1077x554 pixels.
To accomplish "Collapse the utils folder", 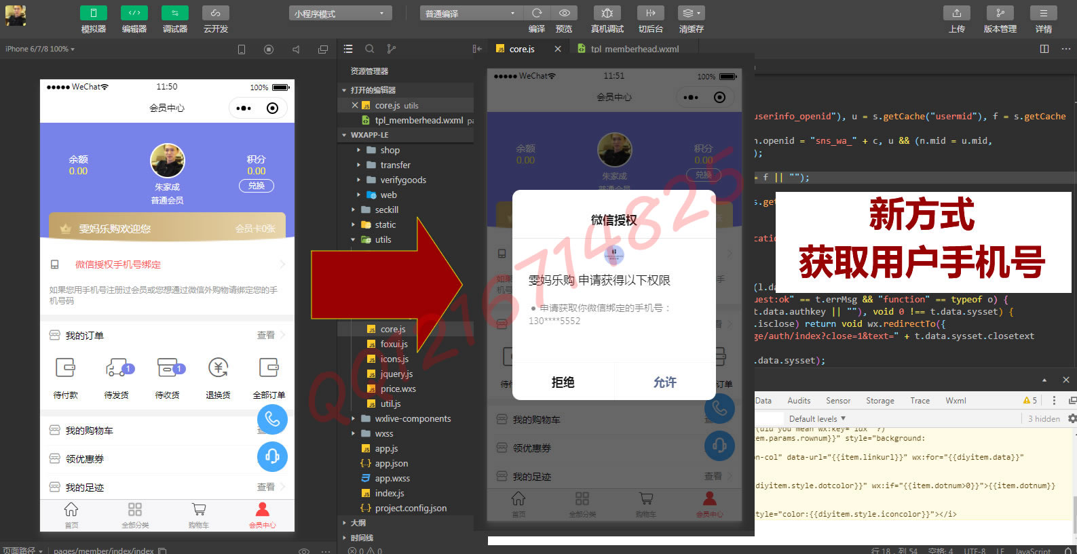I will [x=383, y=239].
